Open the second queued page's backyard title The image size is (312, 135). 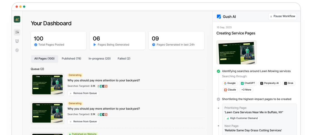pos(104,109)
